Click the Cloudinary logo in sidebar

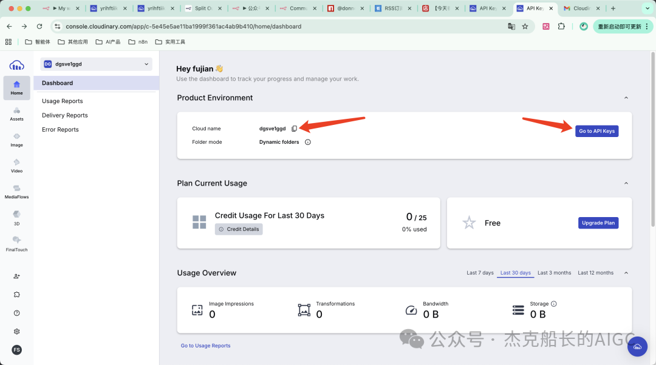[17, 65]
